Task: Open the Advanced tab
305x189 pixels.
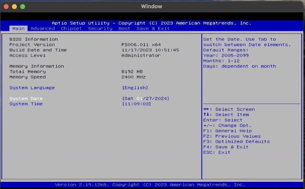Action: (x=43, y=29)
